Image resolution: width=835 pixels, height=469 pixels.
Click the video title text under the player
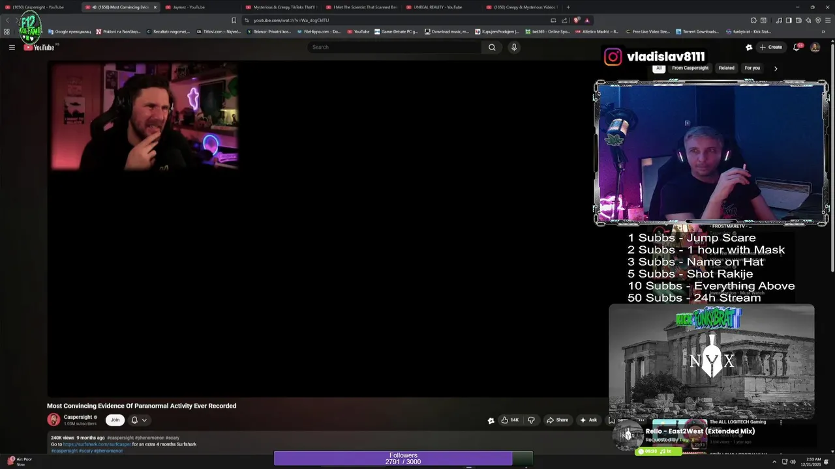[142, 406]
